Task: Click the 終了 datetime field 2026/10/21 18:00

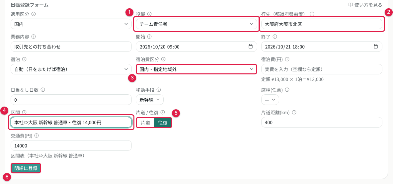Action: point(322,46)
